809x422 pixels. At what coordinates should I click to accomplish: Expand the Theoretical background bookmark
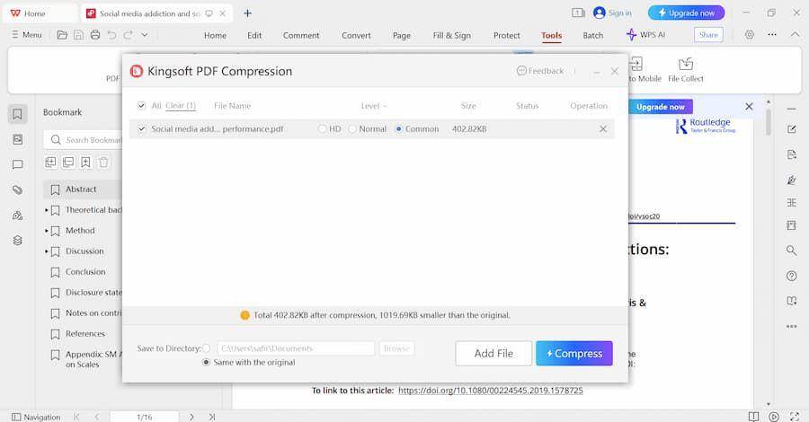47,210
